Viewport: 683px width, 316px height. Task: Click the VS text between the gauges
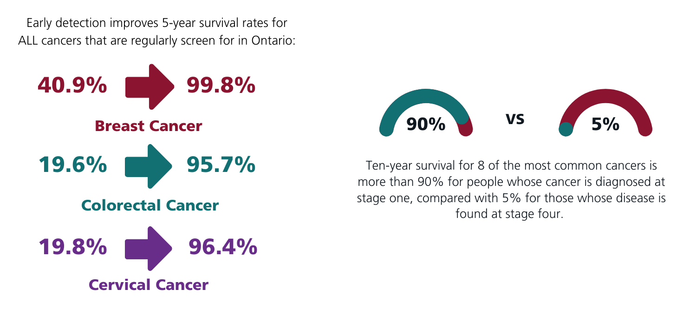tap(515, 119)
